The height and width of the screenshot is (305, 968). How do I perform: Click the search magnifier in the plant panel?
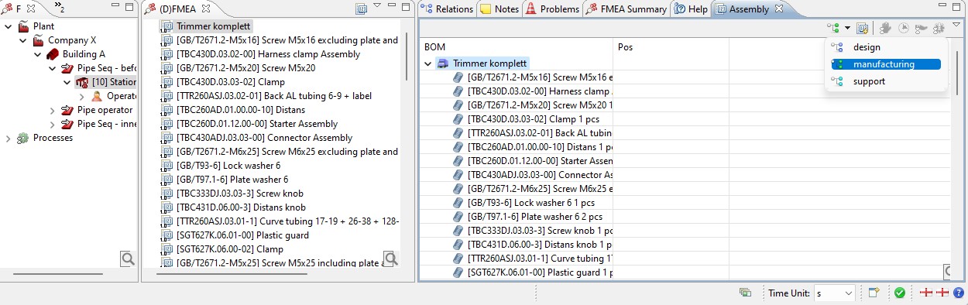point(128,259)
